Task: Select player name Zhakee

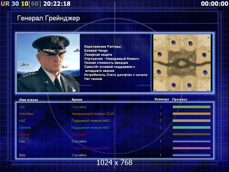Action: 24,134
